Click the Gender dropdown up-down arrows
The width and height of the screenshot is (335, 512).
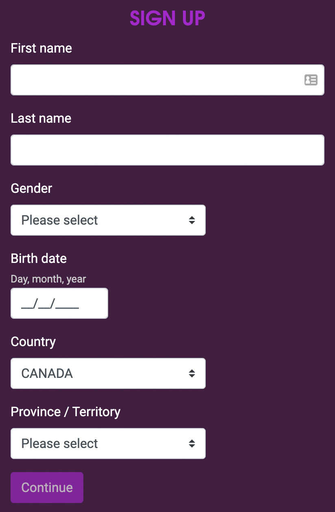(x=192, y=220)
